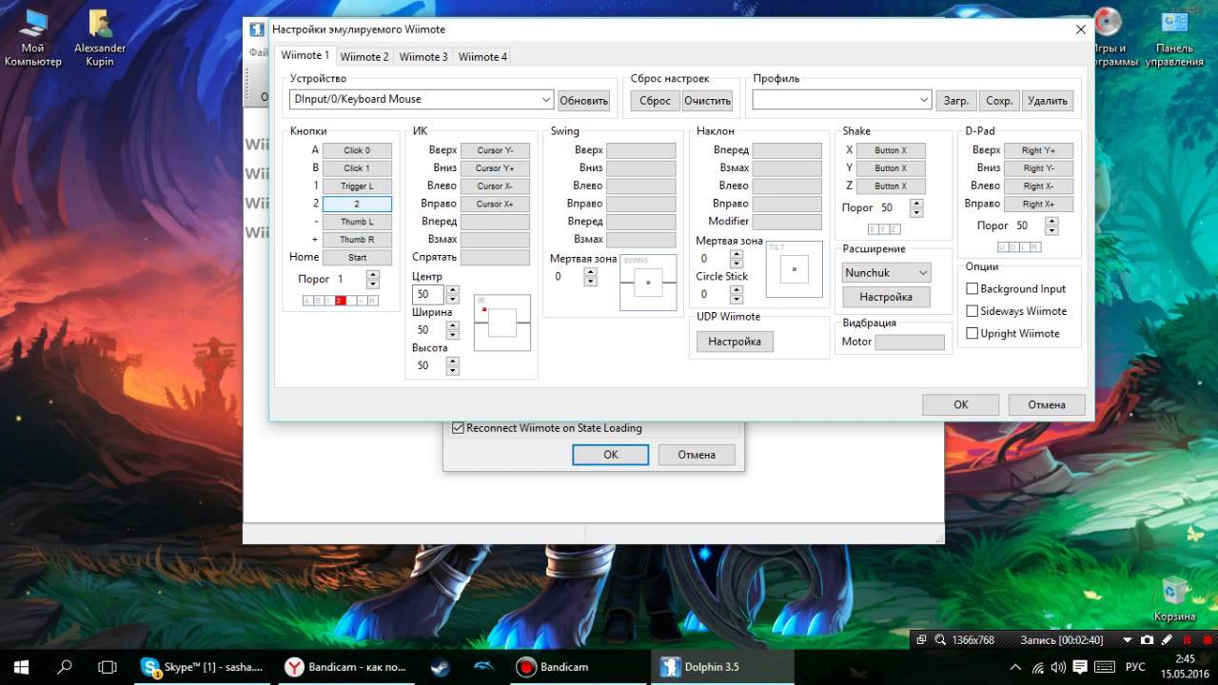The image size is (1218, 685).
Task: Switch to Skype in the taskbar
Action: point(202,667)
